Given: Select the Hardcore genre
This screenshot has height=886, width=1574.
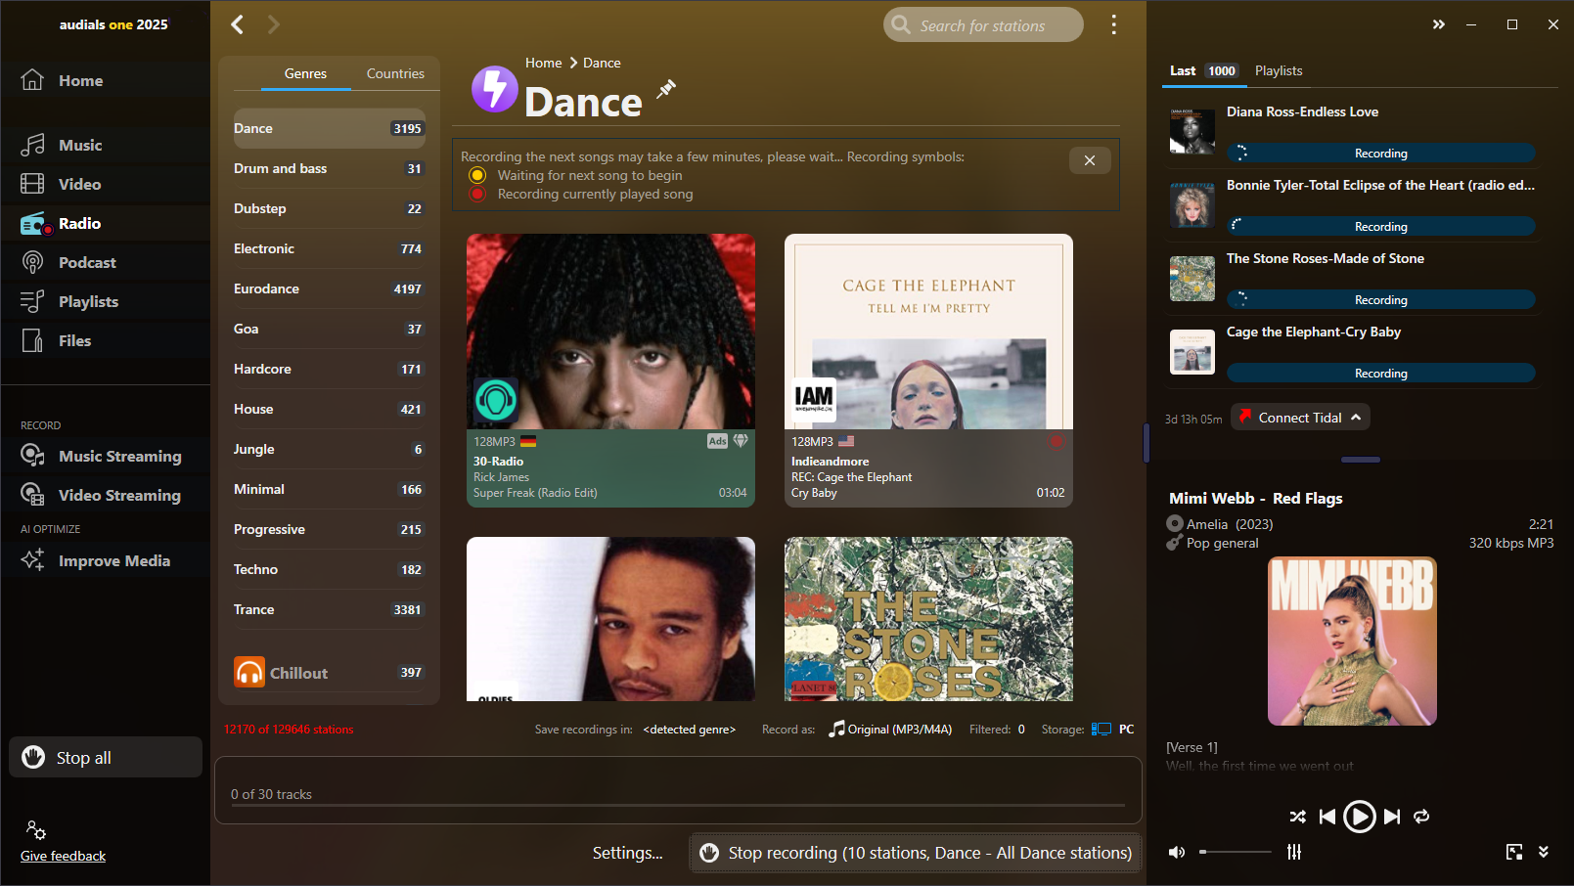Looking at the screenshot, I should (x=329, y=369).
